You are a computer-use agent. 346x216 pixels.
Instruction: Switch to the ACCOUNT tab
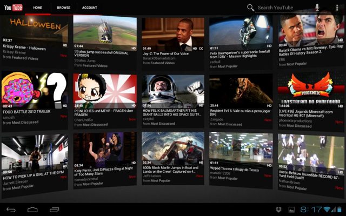pyautogui.click(x=89, y=8)
